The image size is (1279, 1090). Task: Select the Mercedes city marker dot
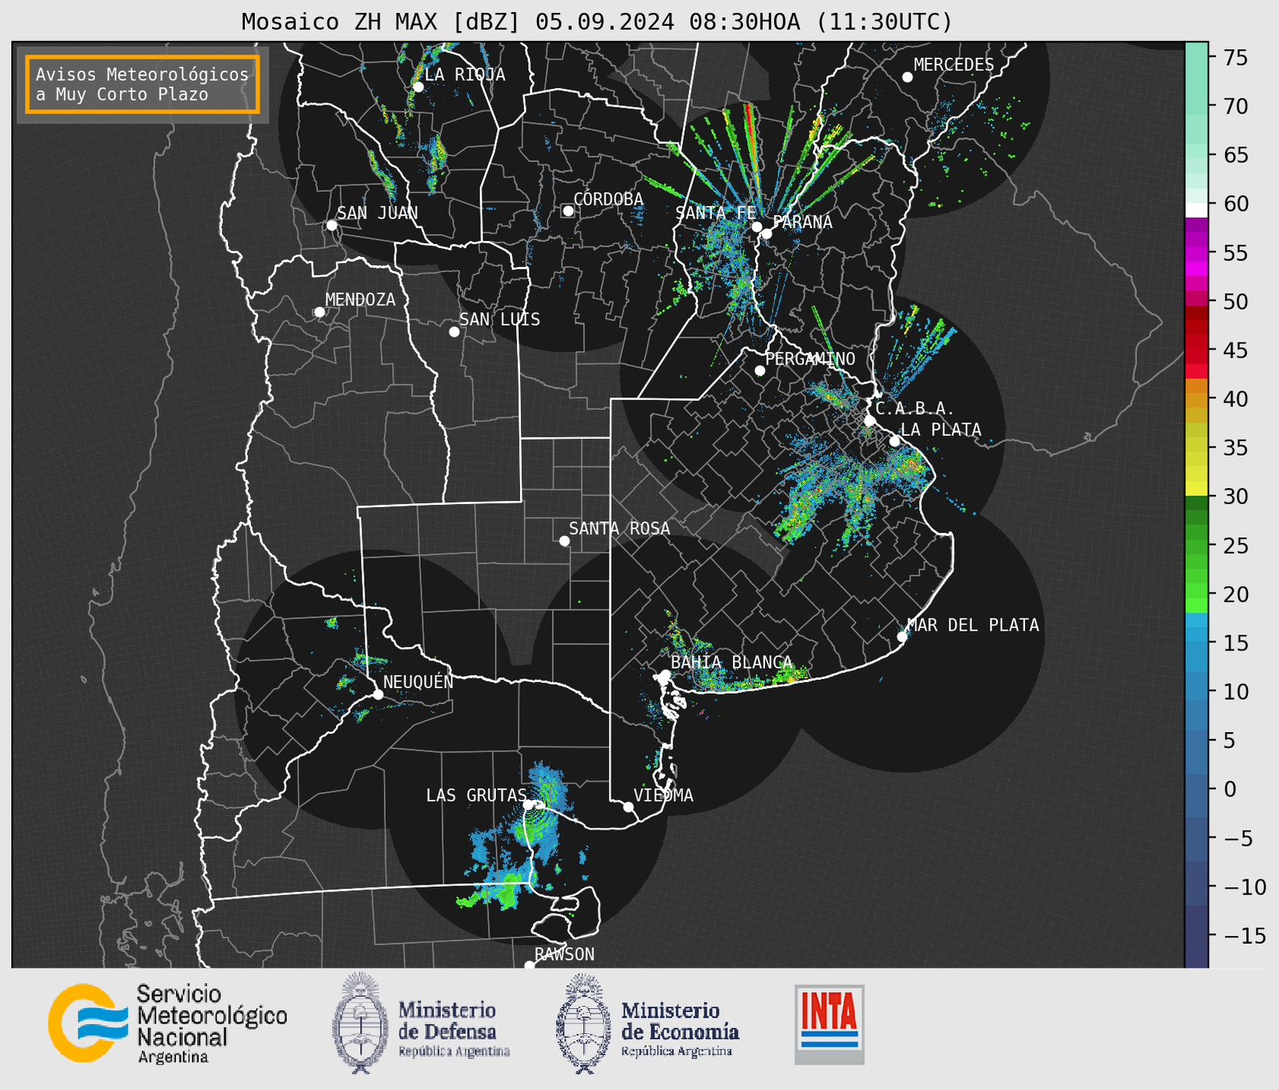tap(908, 77)
